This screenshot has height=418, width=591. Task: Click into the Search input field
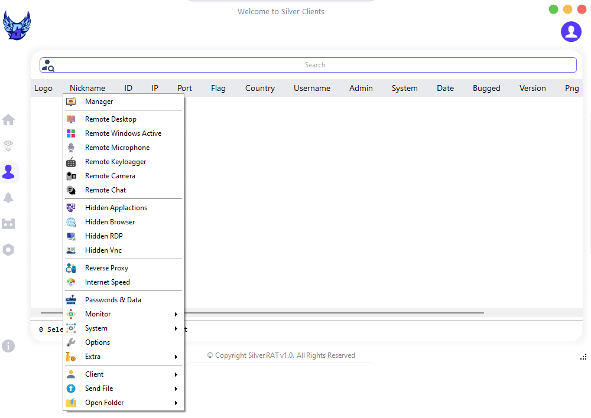[314, 65]
